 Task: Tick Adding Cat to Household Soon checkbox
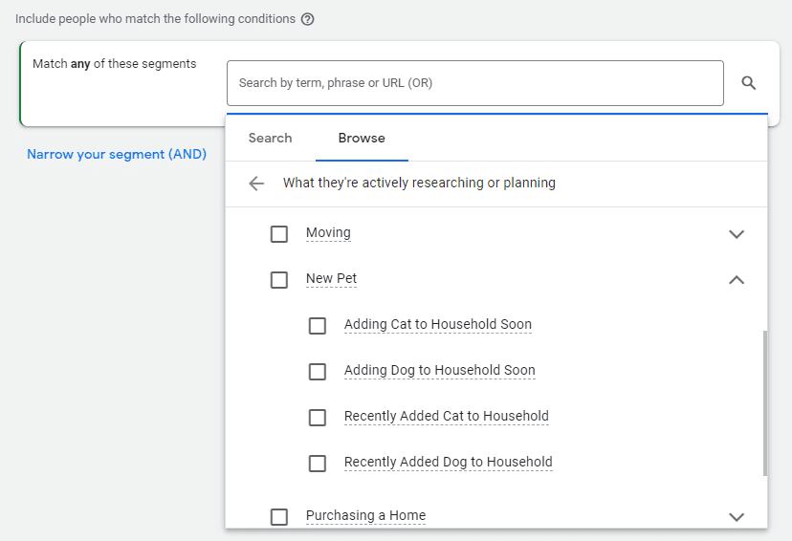(318, 326)
